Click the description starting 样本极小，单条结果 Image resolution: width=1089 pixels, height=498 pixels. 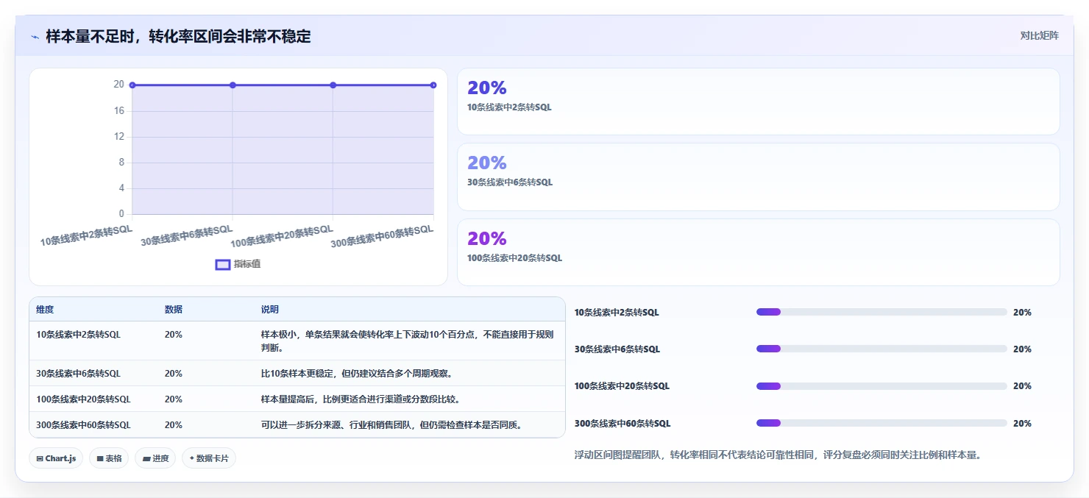pos(408,341)
